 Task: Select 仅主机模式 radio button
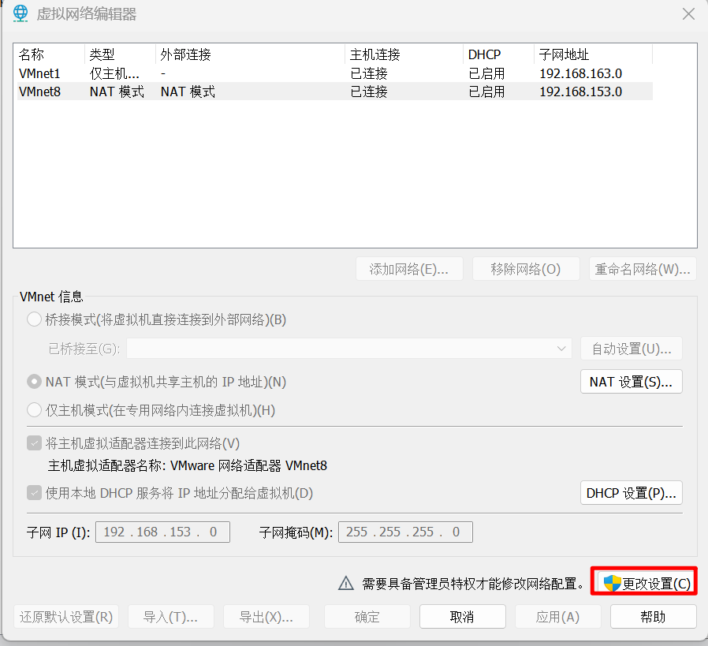click(35, 410)
